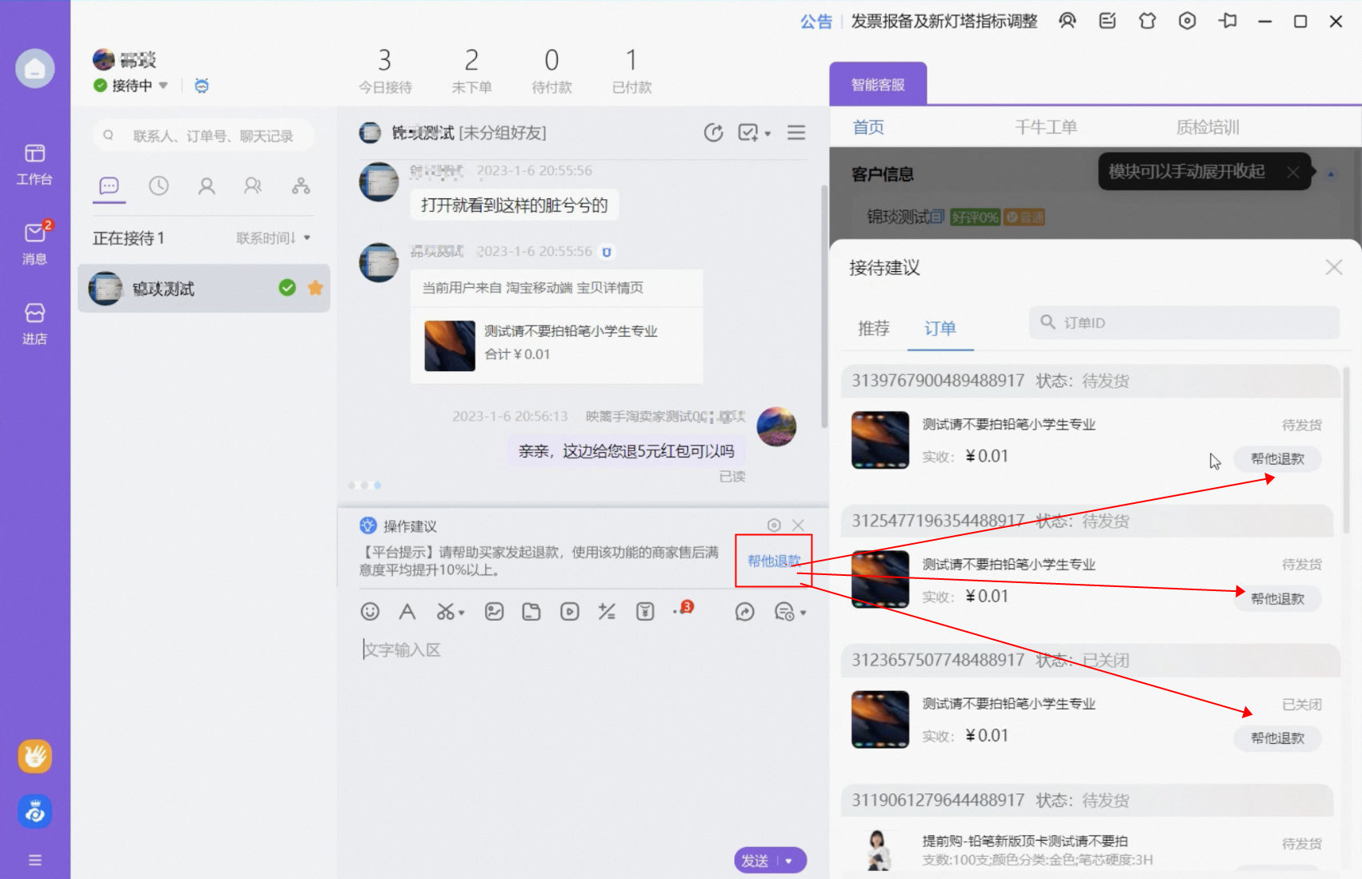
Task: Click the top bar plugin puzzle icon
Action: pos(1148,21)
